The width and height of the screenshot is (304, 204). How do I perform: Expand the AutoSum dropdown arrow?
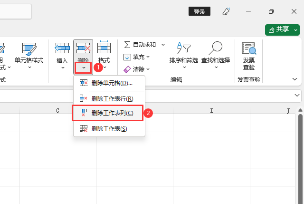click(163, 44)
